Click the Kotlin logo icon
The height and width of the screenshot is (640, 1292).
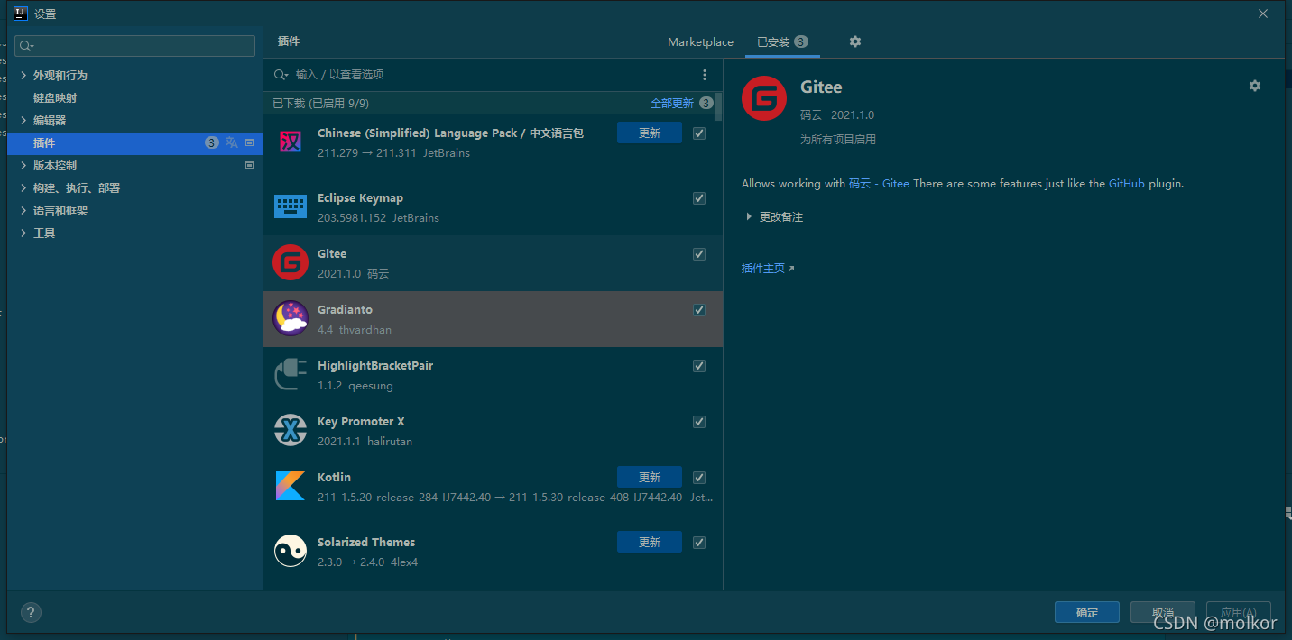click(291, 486)
